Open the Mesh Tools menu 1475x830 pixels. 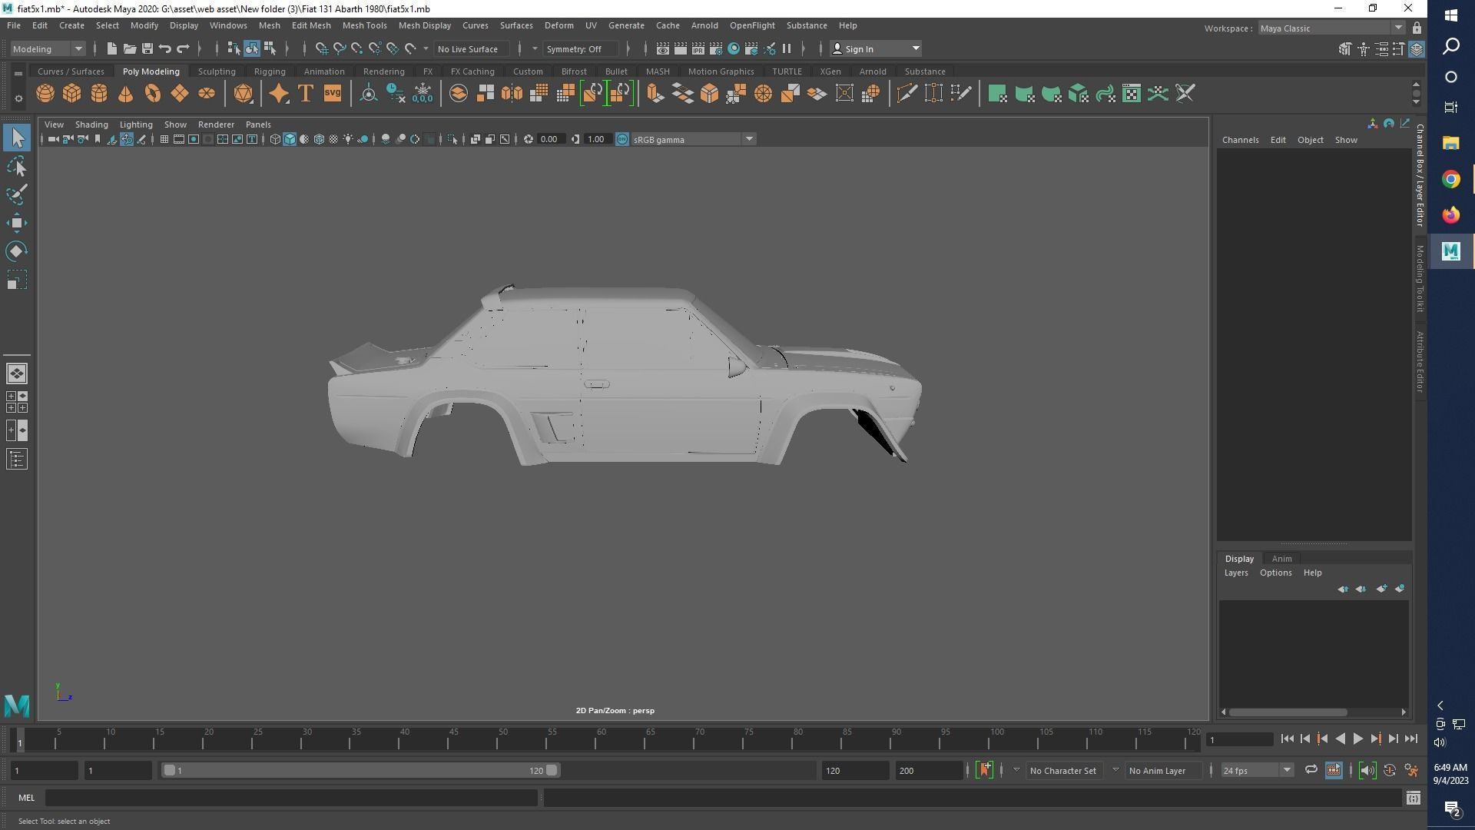pyautogui.click(x=364, y=25)
